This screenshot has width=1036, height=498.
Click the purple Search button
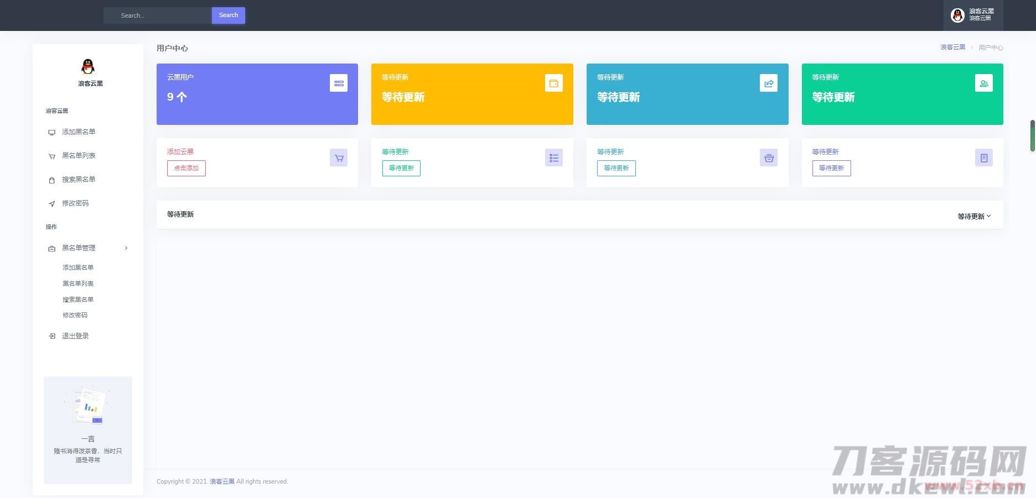coord(228,15)
